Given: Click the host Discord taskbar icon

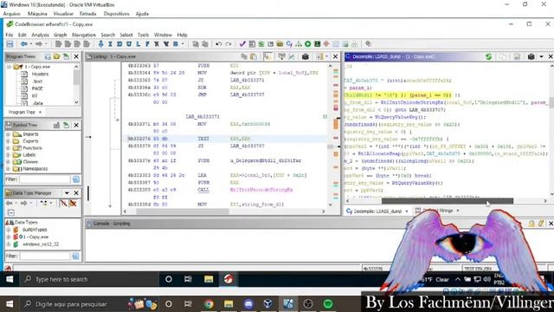Looking at the screenshot, I should click(x=248, y=304).
